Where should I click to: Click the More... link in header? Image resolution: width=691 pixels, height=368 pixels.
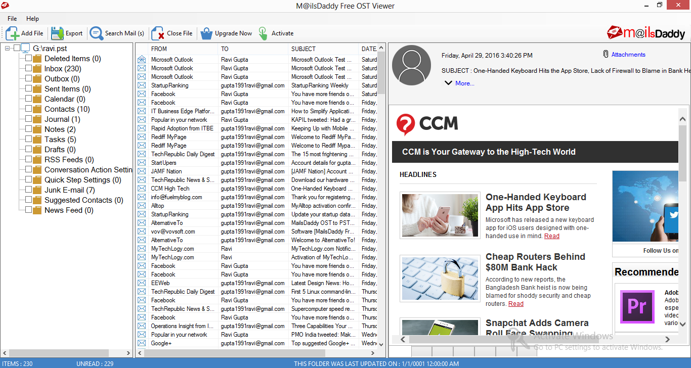pos(465,83)
